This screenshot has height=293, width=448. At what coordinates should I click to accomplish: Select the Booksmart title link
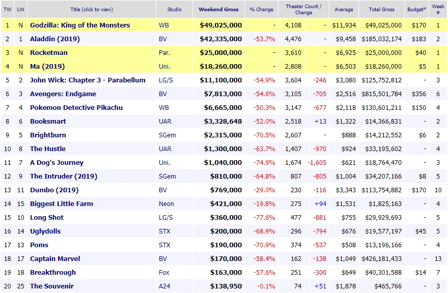(48, 121)
